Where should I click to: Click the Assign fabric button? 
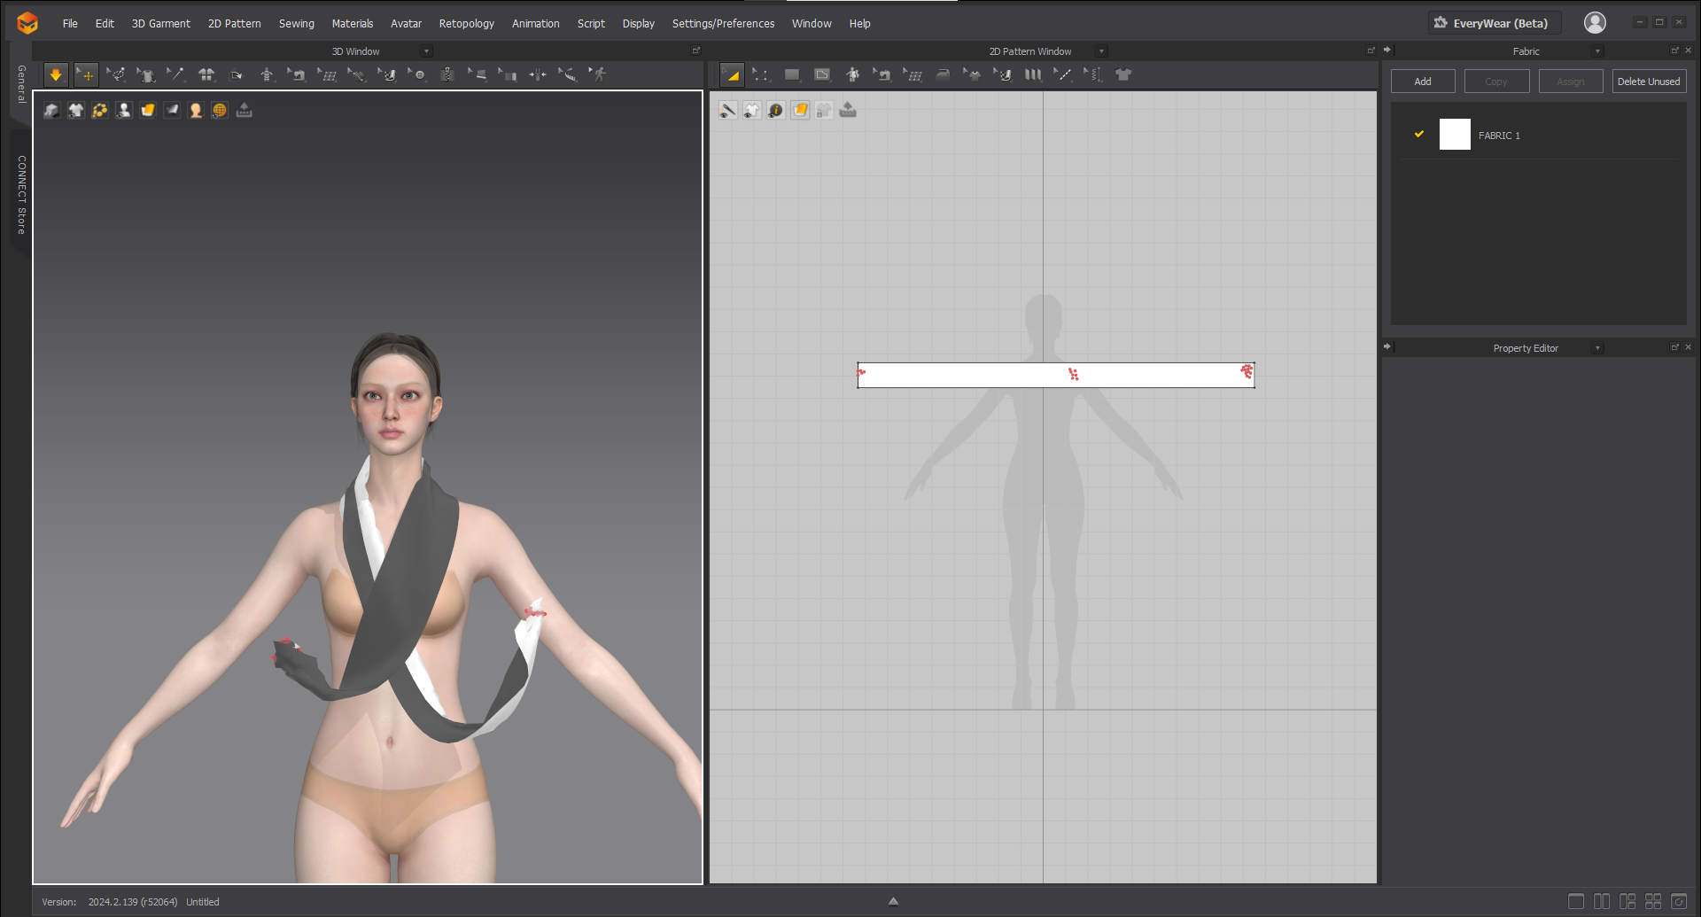coord(1571,82)
